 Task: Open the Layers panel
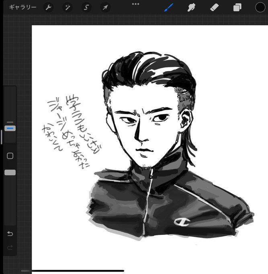(237, 8)
